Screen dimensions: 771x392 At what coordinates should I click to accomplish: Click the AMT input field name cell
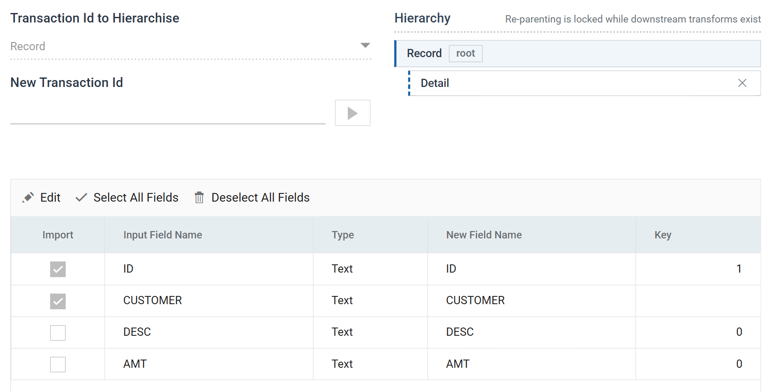coord(209,364)
